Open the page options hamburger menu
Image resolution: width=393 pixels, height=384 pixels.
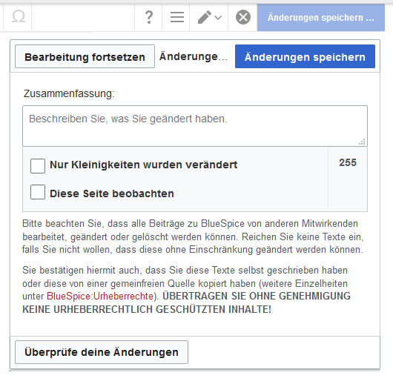click(x=176, y=17)
